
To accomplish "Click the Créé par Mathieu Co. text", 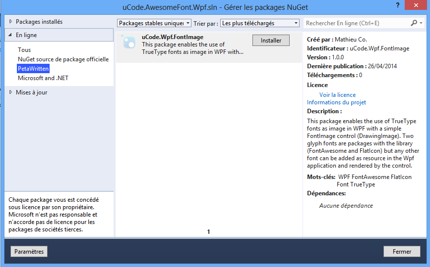I will click(337, 40).
